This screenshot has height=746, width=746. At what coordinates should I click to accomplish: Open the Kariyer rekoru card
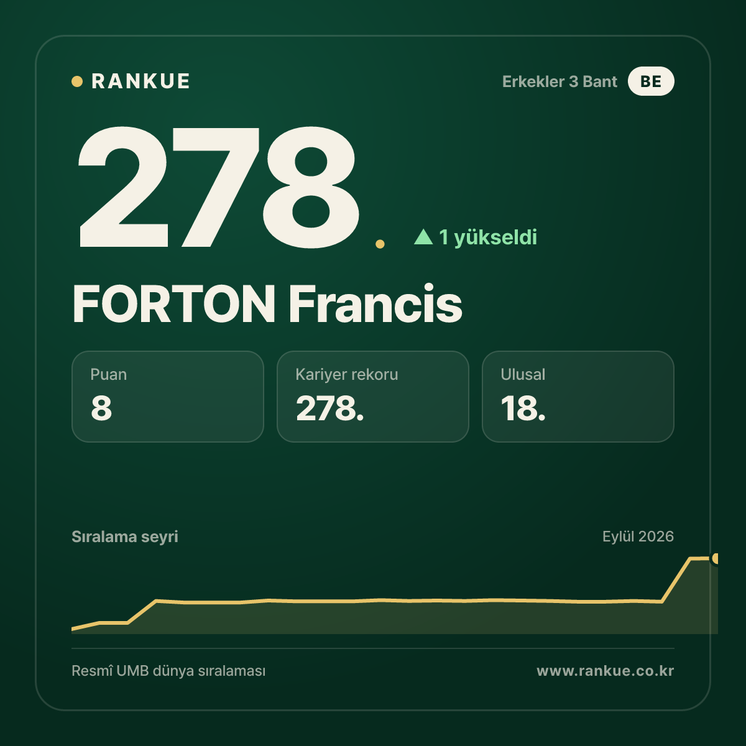pyautogui.click(x=373, y=397)
